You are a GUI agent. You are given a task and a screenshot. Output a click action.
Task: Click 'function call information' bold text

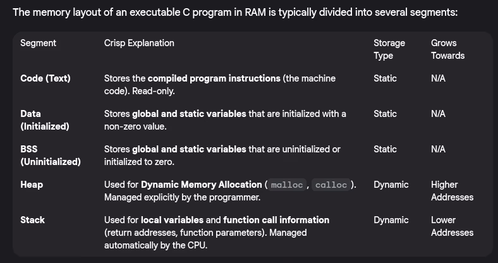pyautogui.click(x=276, y=220)
